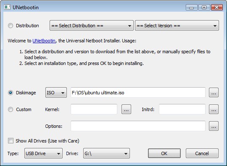227x166 pixels.
Task: Close the UNetbootin window
Action: click(x=217, y=8)
